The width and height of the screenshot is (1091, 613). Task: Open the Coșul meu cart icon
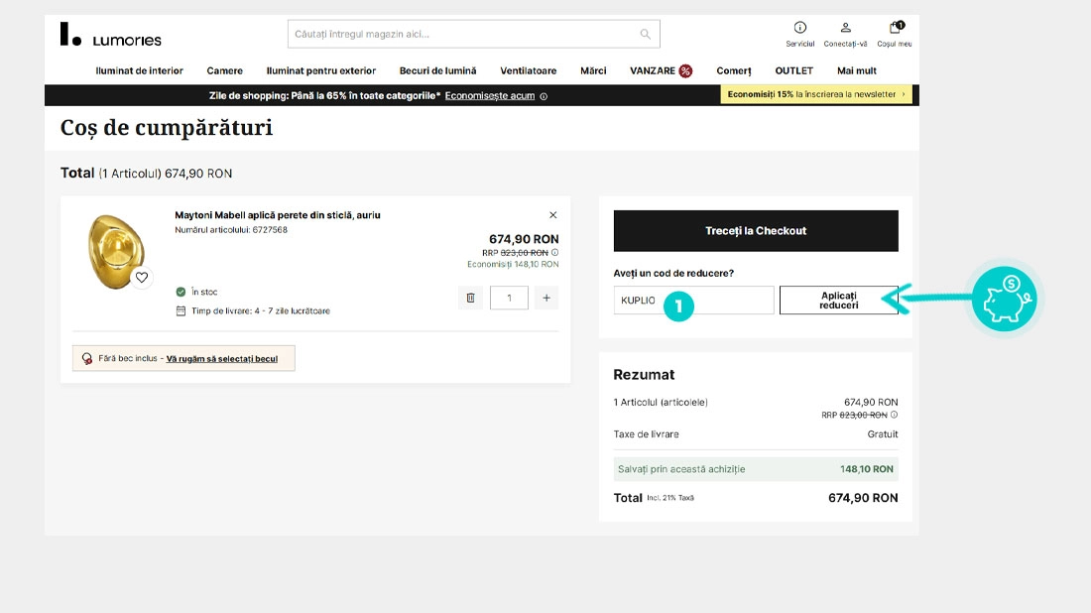[895, 28]
